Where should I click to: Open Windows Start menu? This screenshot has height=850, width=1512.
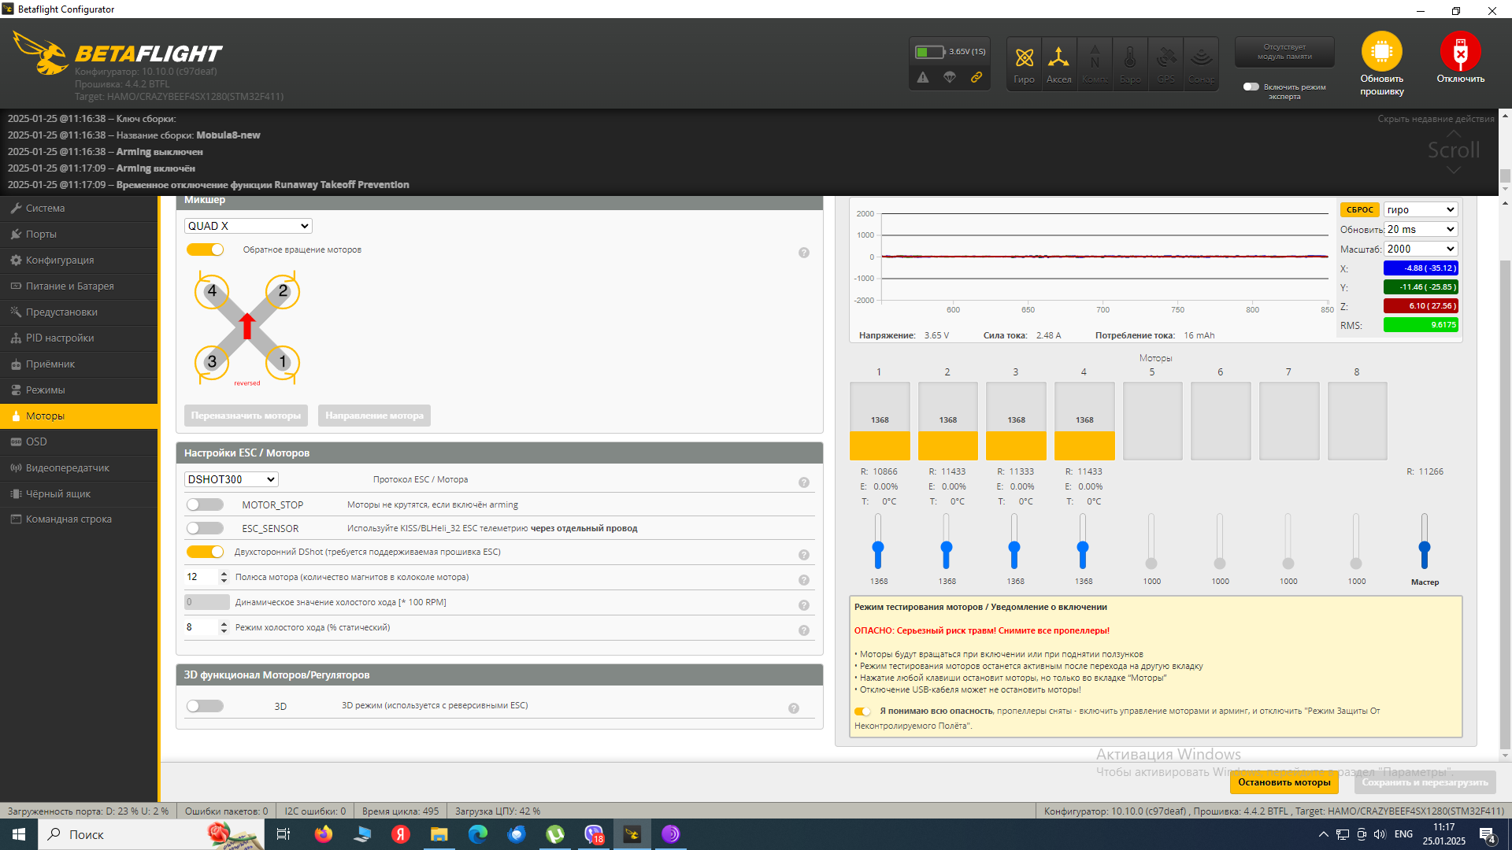[x=19, y=834]
